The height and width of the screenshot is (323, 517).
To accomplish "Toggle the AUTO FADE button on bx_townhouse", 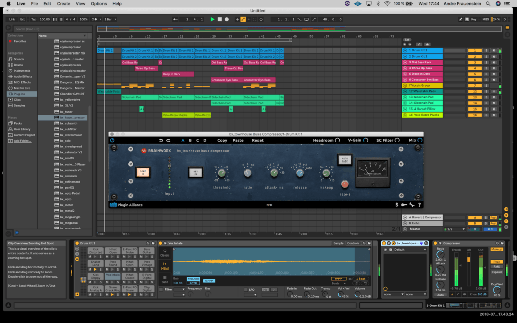I will pyautogui.click(x=345, y=159).
